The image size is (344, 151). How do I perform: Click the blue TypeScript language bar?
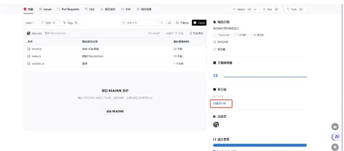260,145
